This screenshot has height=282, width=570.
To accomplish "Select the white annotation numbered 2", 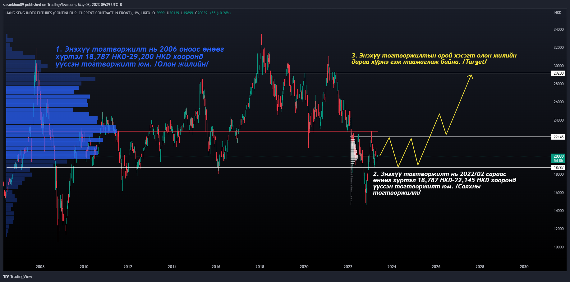I will coord(444,183).
